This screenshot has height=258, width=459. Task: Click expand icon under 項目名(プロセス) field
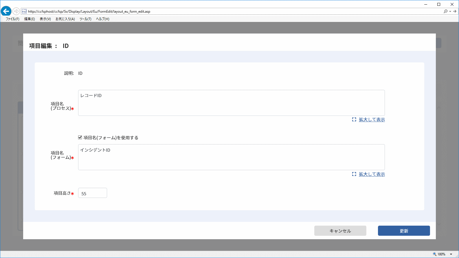tap(354, 119)
